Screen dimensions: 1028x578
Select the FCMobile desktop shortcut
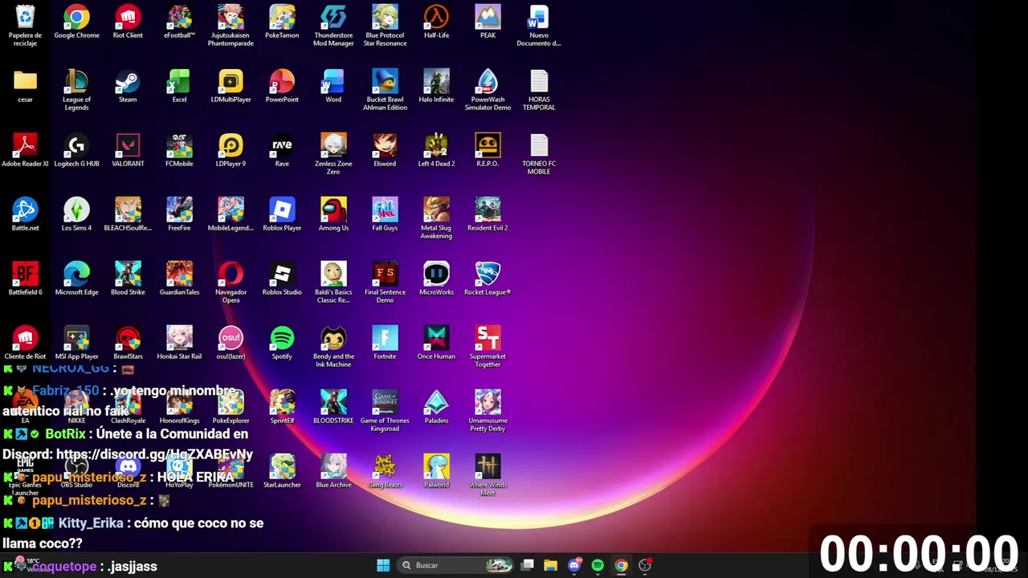179,151
